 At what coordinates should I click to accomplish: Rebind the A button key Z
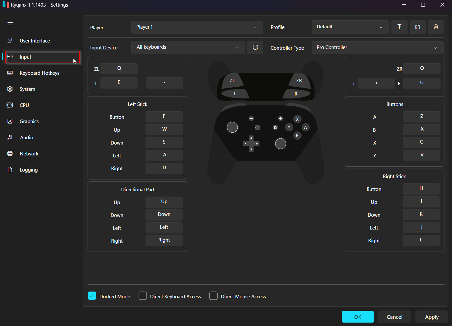click(x=421, y=117)
